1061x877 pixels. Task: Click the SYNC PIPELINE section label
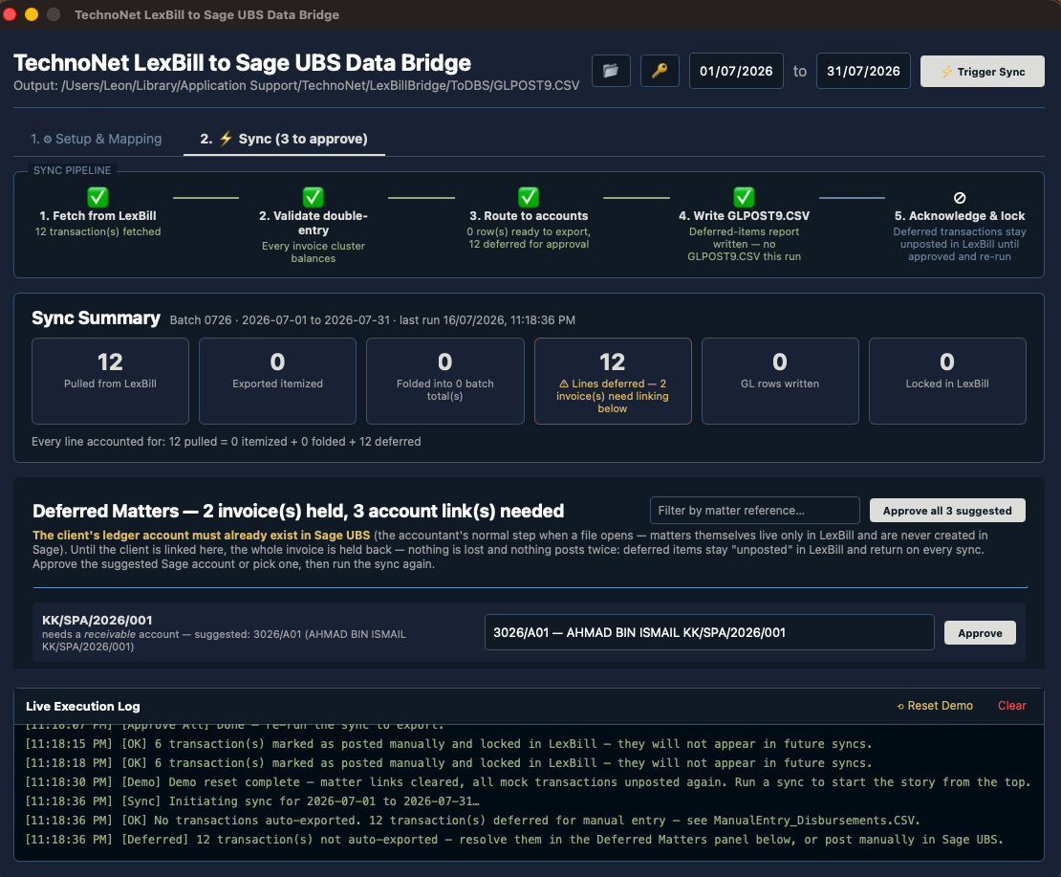73,170
